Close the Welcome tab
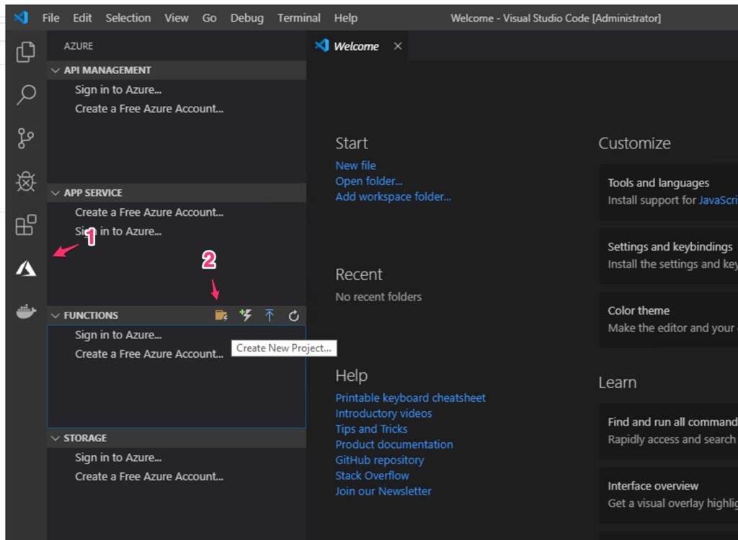The image size is (738, 540). tap(398, 46)
